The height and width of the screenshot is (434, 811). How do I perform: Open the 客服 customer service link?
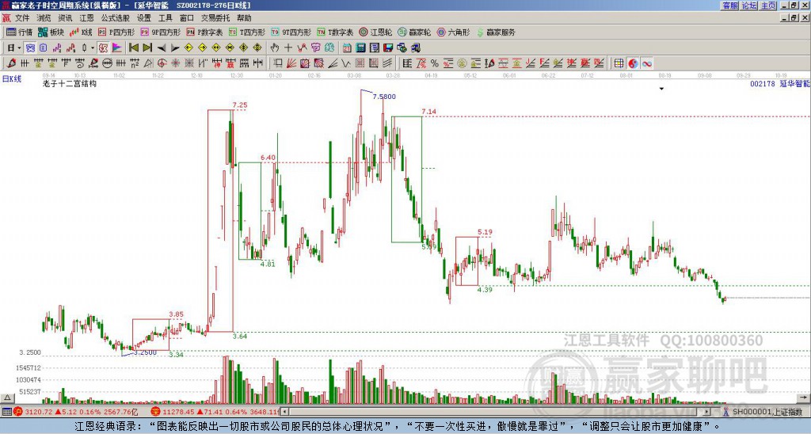pos(730,6)
